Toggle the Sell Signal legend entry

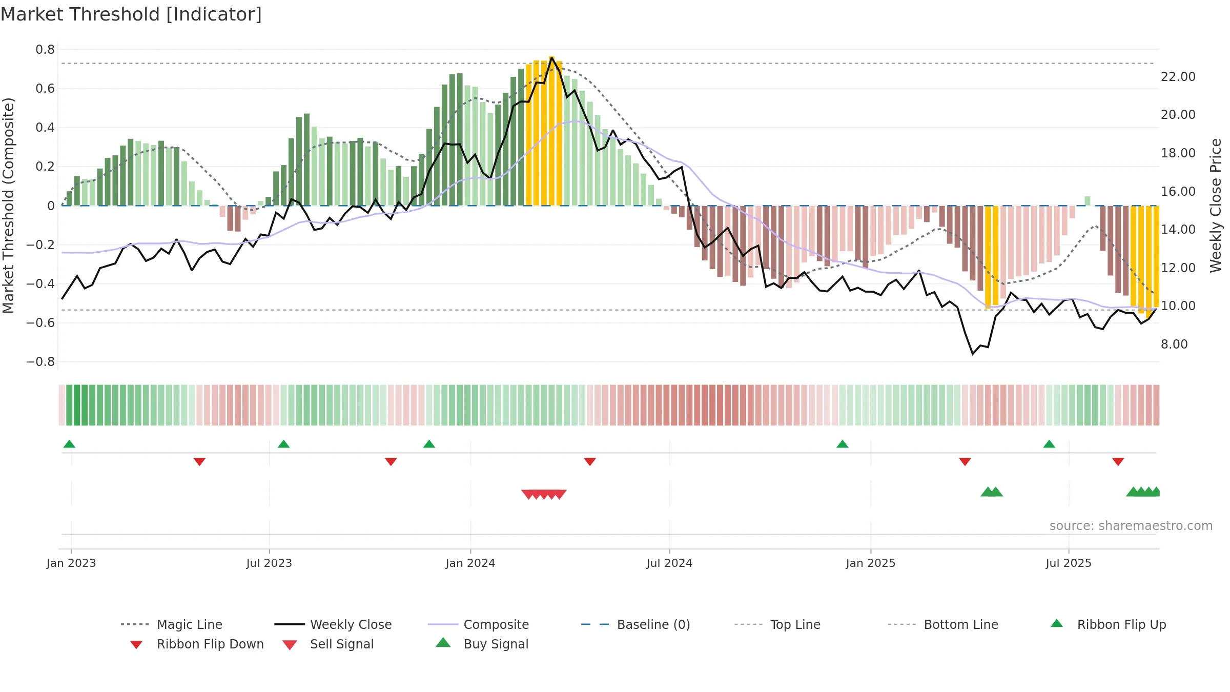pos(328,644)
